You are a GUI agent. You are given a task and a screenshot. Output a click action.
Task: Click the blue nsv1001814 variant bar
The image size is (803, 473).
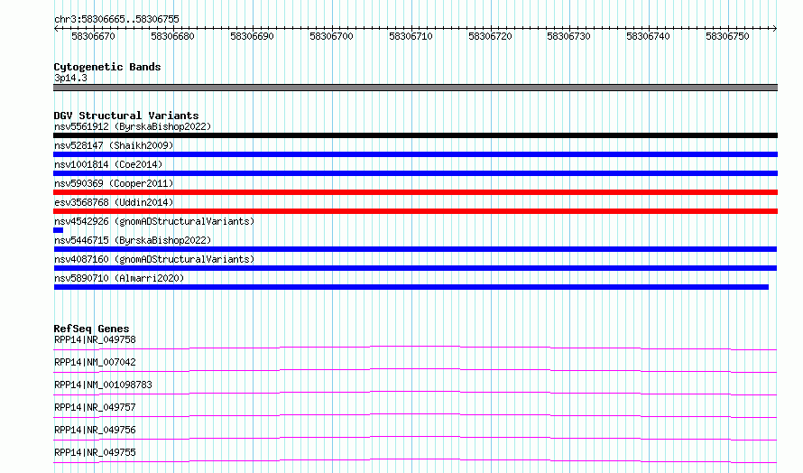(x=415, y=173)
